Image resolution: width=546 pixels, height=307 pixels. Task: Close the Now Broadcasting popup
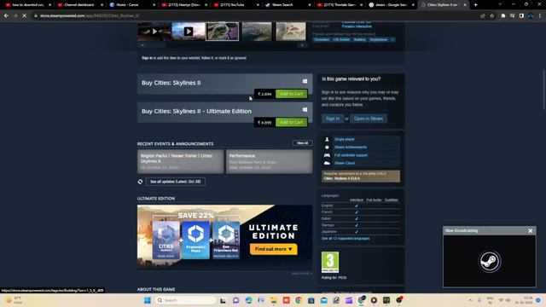pos(530,231)
